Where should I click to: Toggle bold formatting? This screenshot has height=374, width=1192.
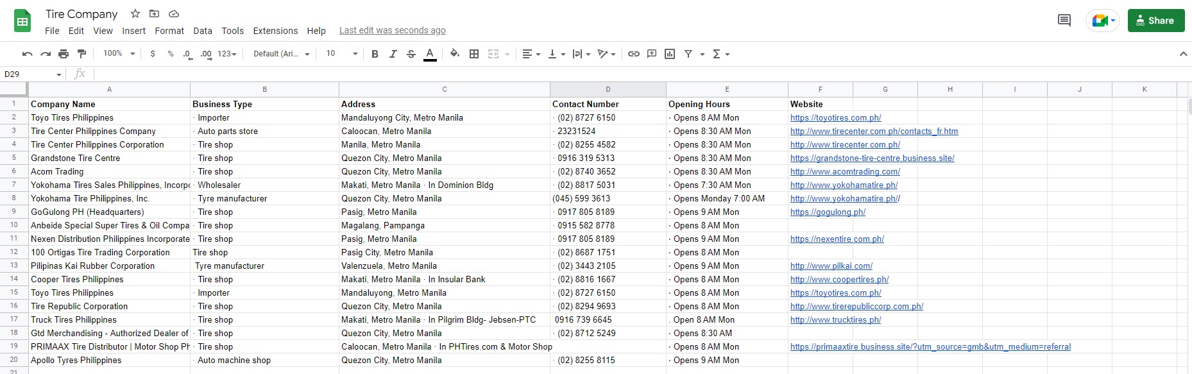pyautogui.click(x=375, y=54)
